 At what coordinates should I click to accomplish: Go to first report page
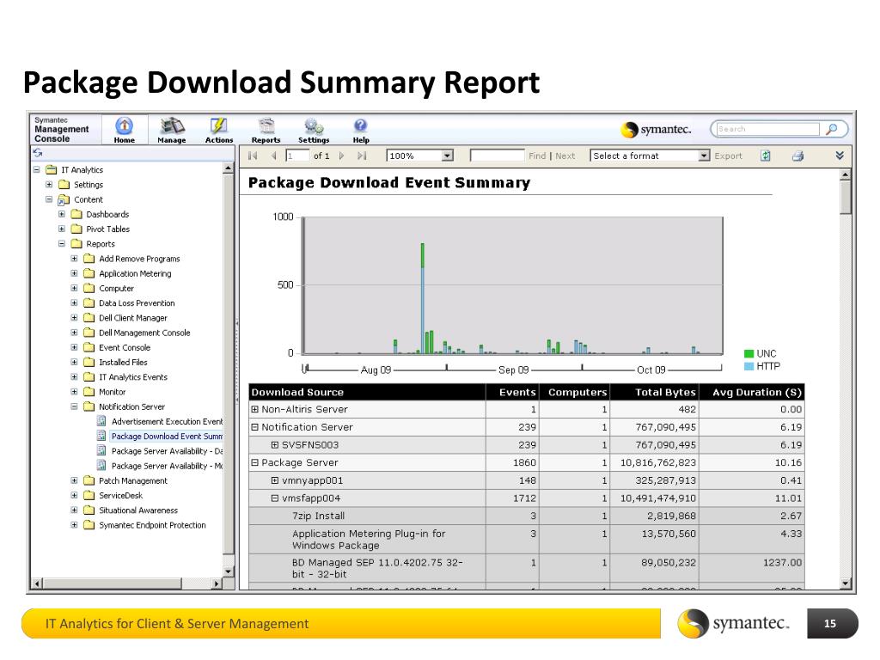pyautogui.click(x=253, y=156)
